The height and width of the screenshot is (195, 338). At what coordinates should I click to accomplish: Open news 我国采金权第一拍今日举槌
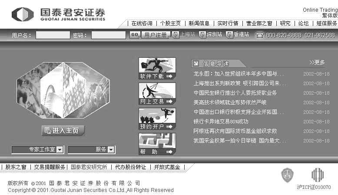[x=240, y=141]
